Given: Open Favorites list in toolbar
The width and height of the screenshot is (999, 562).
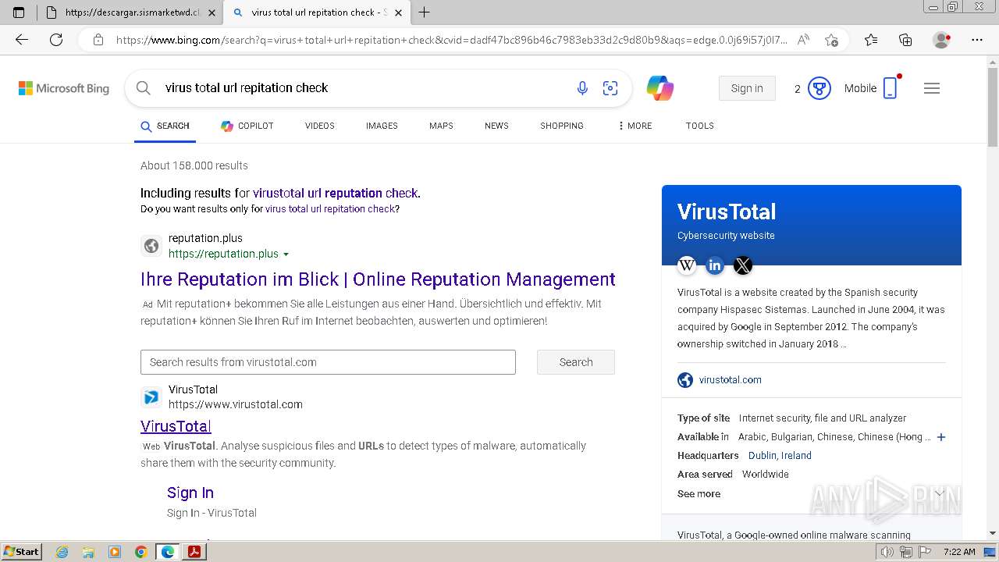Looking at the screenshot, I should pos(871,40).
